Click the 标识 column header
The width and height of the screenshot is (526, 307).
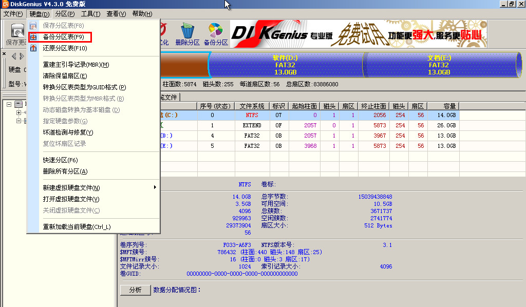click(278, 106)
